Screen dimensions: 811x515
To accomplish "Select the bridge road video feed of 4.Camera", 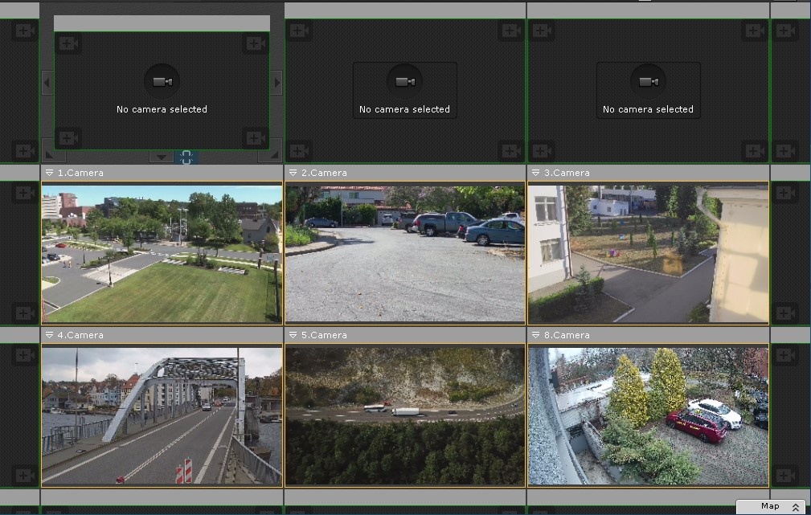I will pos(162,415).
